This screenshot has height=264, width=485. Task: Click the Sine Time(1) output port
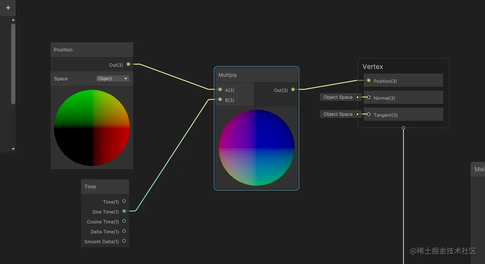124,211
